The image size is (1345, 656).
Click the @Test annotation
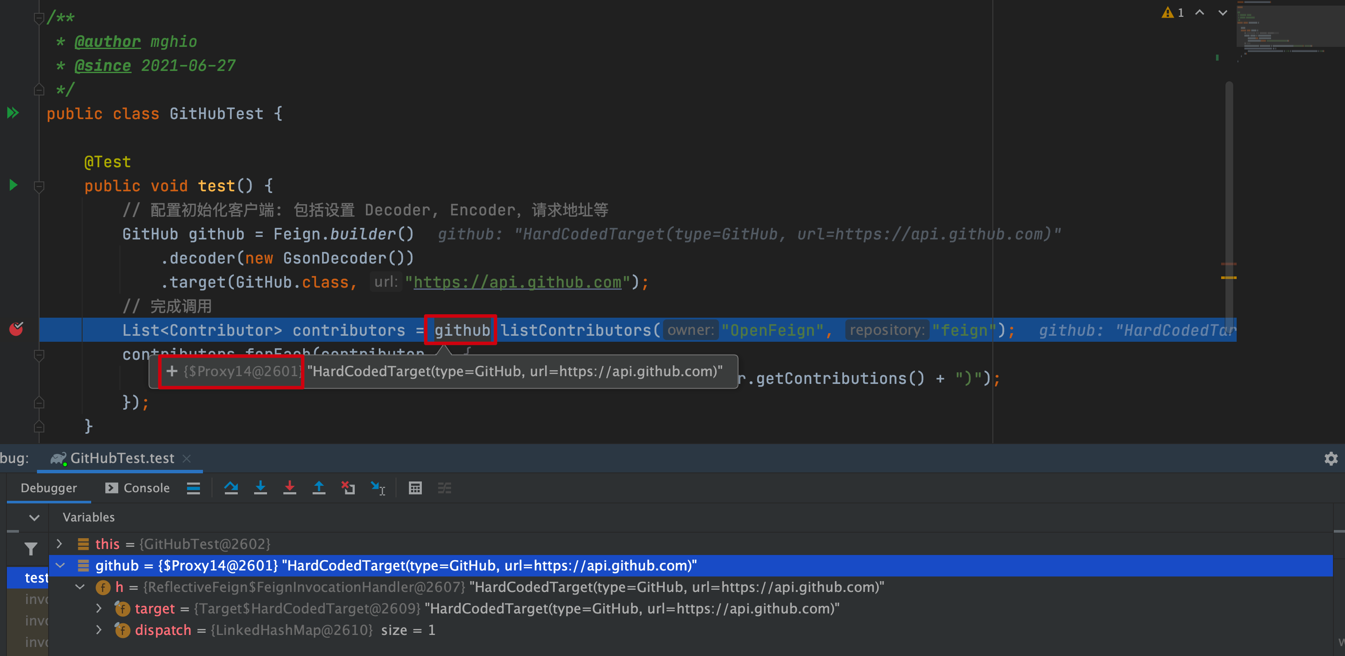[x=107, y=162]
